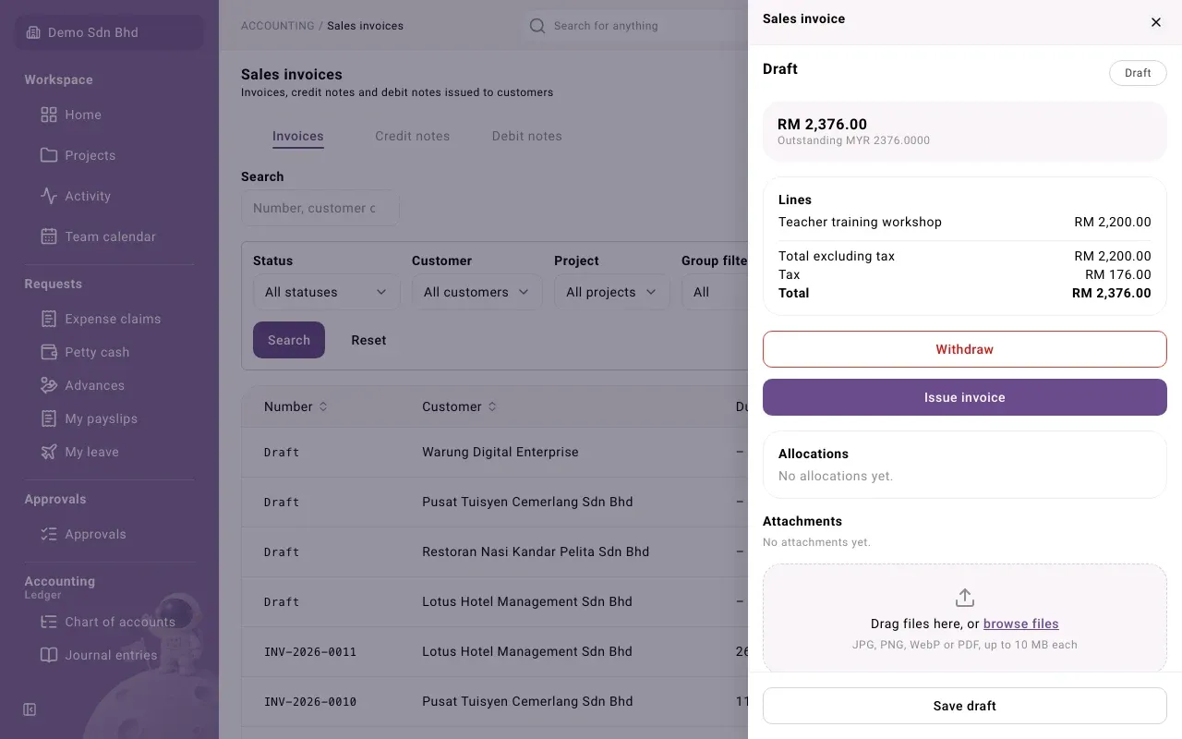The image size is (1182, 739).
Task: Collapse the sidebar with the bottom-left icon
Action: click(30, 709)
